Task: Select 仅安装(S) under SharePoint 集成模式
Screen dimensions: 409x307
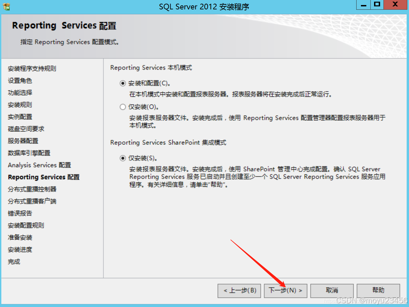Action: click(123, 158)
